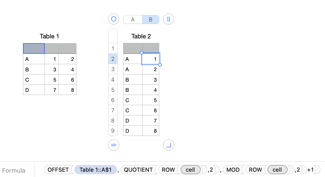325x177 pixels.
Task: Select row header 2 of Table 2
Action: pos(113,59)
